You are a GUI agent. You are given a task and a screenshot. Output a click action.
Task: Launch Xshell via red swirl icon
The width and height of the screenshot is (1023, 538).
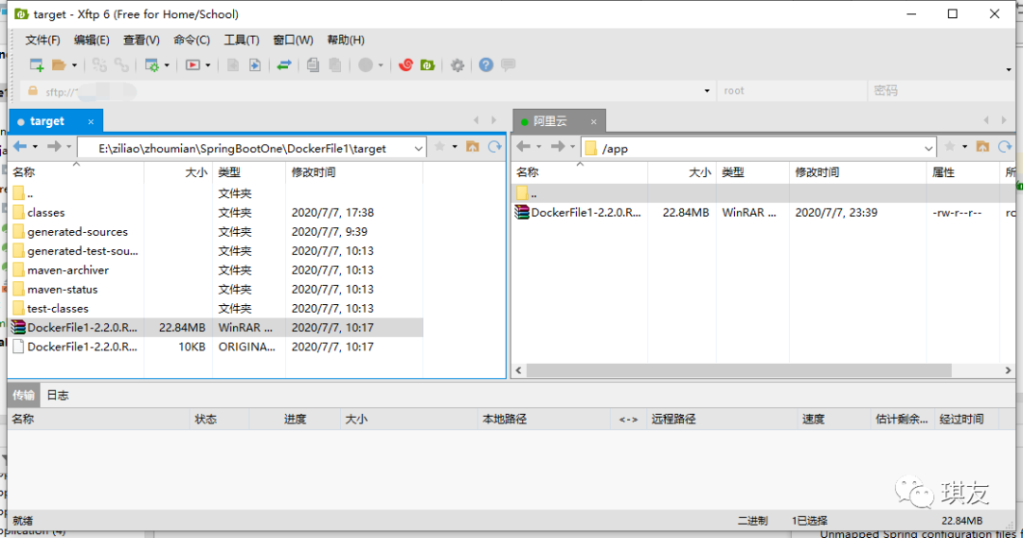click(x=405, y=64)
